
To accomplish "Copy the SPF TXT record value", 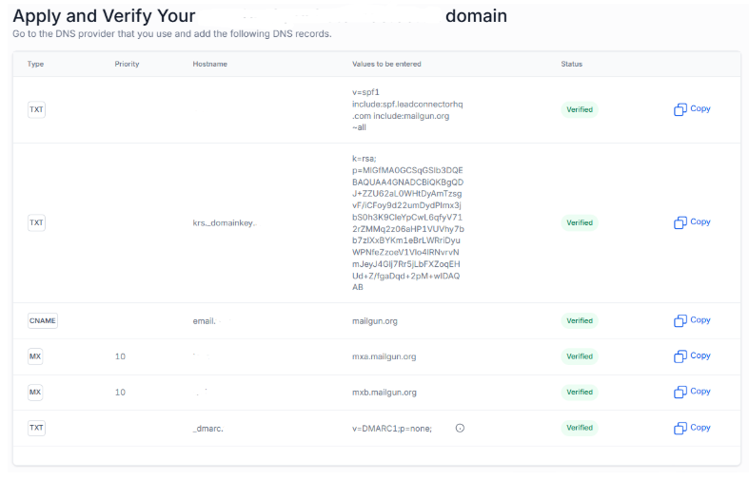I will pyautogui.click(x=692, y=109).
